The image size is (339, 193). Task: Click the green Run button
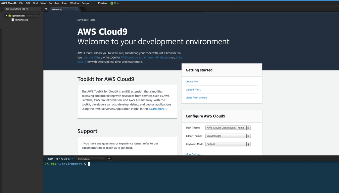[x=114, y=3]
